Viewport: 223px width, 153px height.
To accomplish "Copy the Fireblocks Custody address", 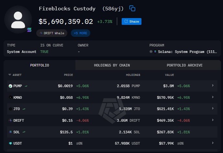I will coord(132,8).
